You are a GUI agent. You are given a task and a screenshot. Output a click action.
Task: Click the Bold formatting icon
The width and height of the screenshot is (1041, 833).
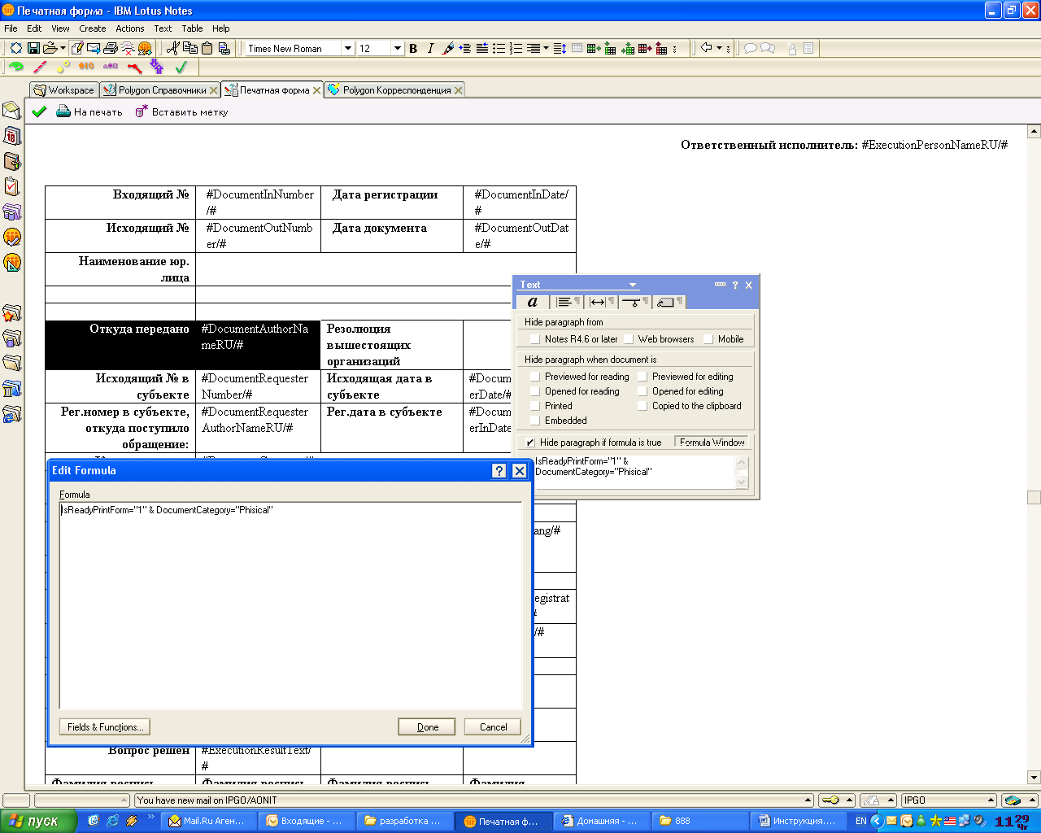[413, 49]
